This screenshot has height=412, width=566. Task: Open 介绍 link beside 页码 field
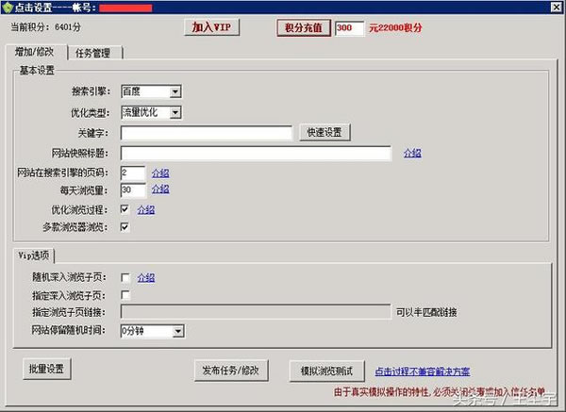tap(160, 173)
